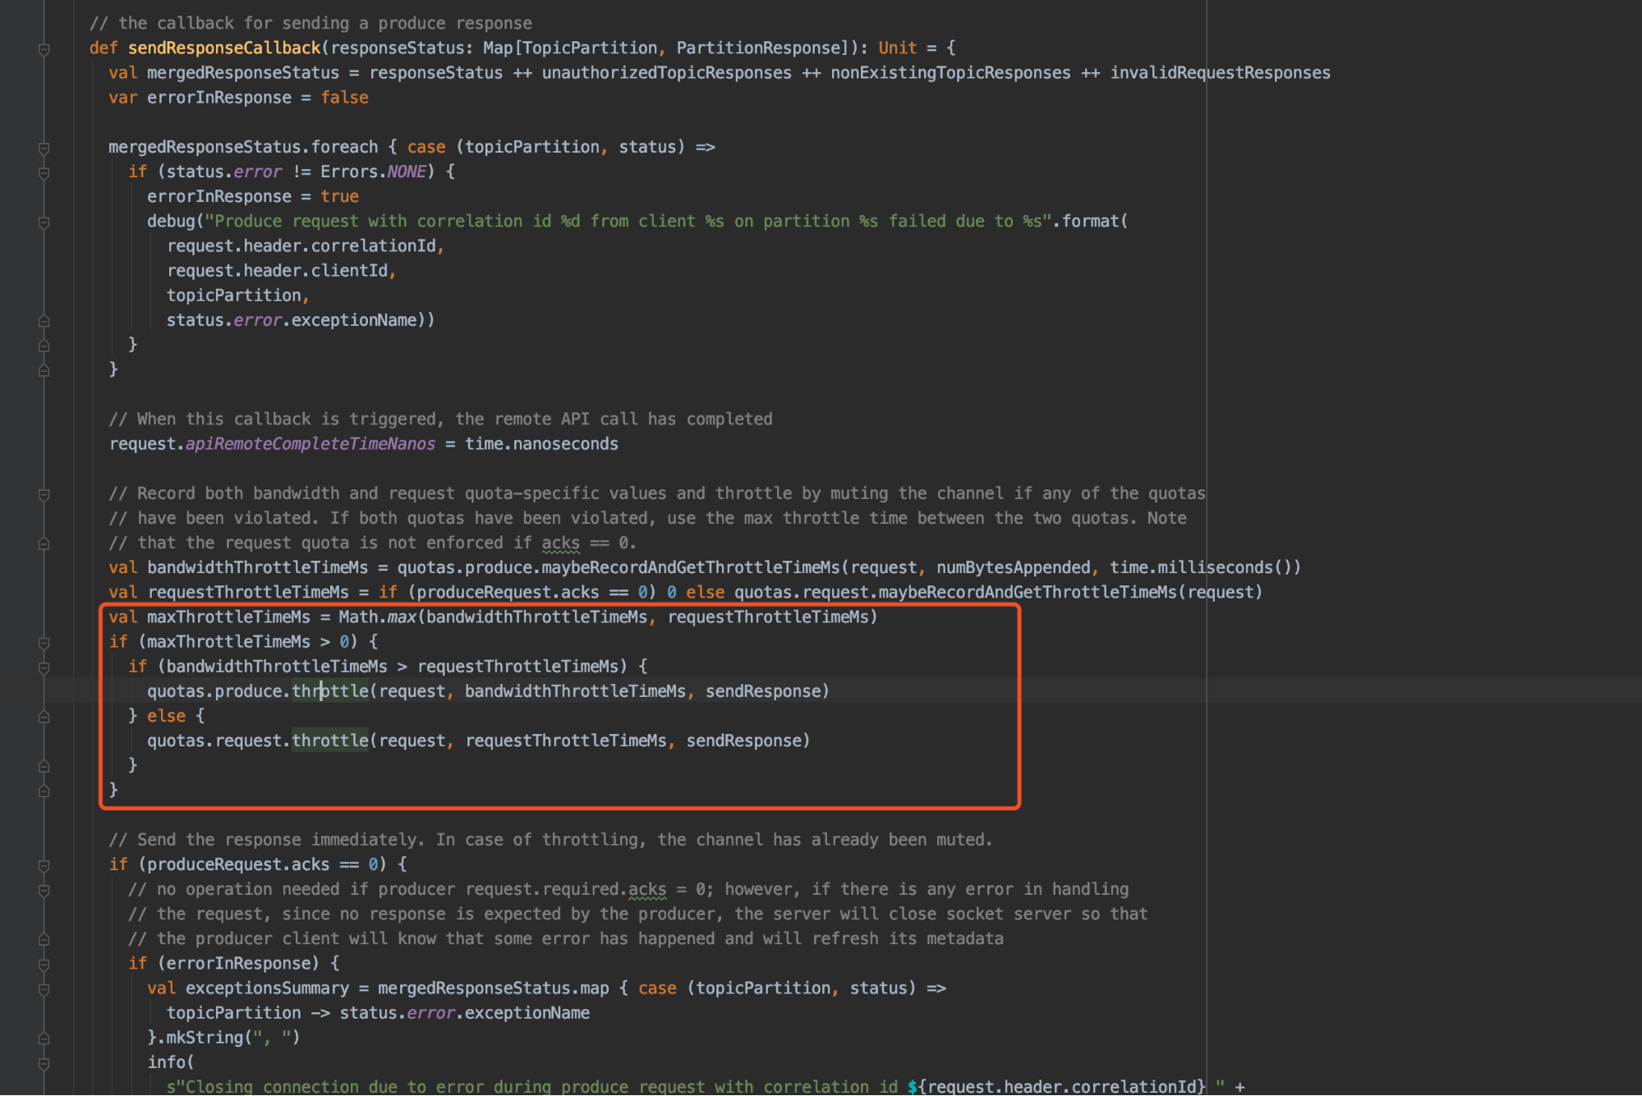Collapse the val exceptionsSummary map block
Viewport: 1642px width, 1096px height.
click(44, 989)
